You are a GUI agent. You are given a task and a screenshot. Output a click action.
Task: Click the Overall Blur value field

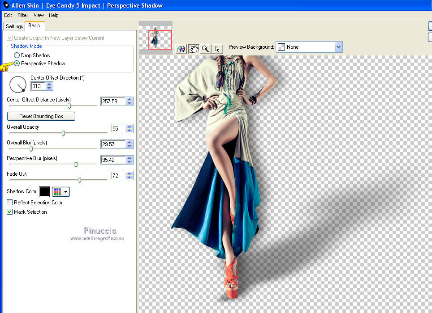[113, 144]
